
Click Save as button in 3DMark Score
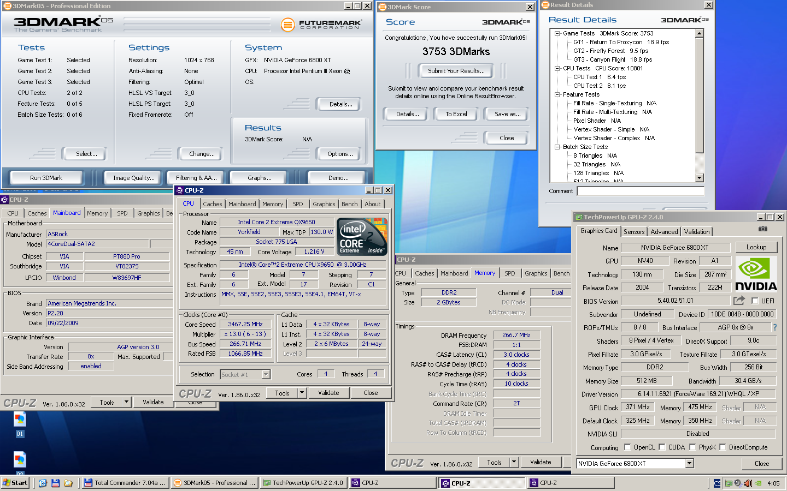[507, 114]
